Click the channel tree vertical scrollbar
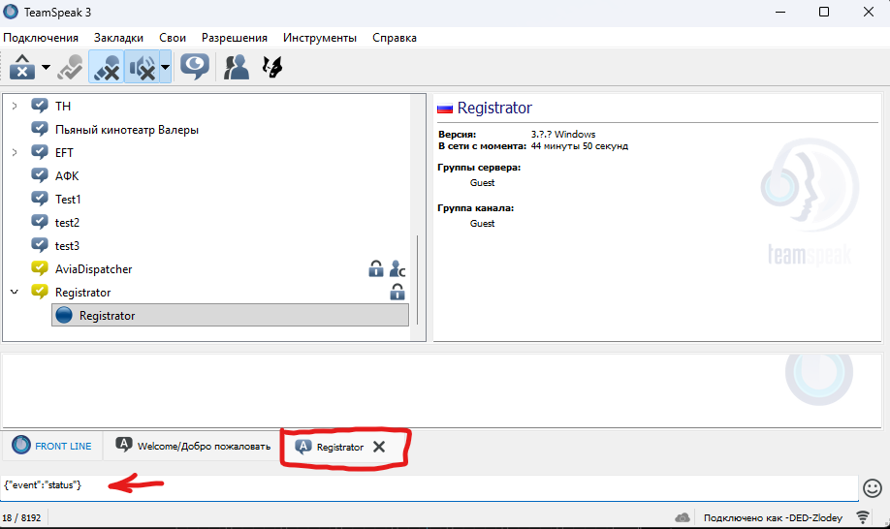890x529 pixels. (418, 280)
